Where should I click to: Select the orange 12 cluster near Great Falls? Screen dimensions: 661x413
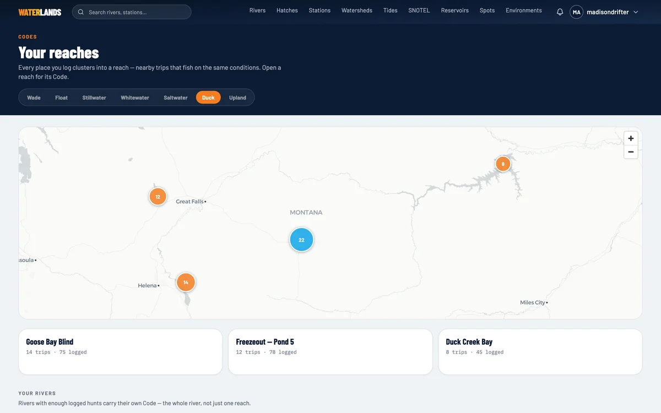click(x=158, y=197)
